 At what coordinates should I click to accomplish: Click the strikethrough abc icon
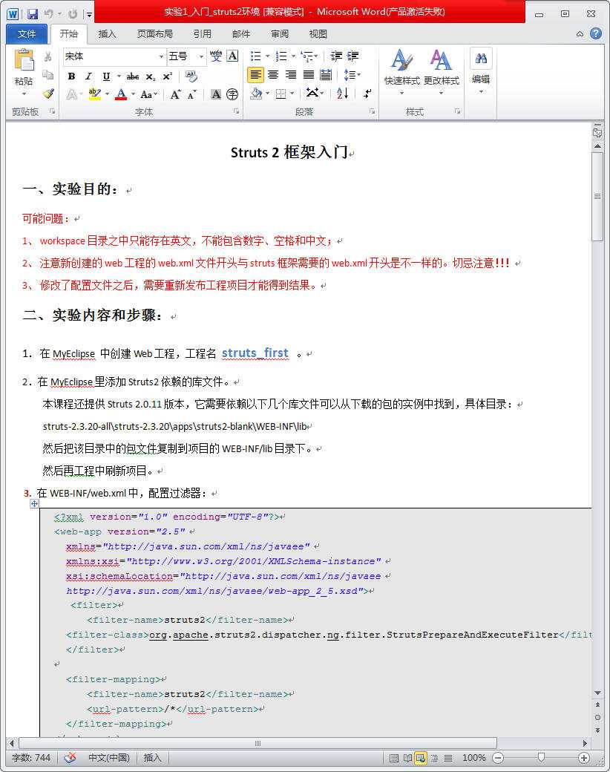point(132,76)
